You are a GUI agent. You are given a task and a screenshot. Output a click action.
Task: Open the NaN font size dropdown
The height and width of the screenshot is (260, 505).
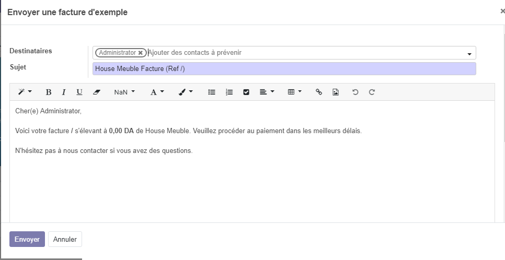click(124, 92)
